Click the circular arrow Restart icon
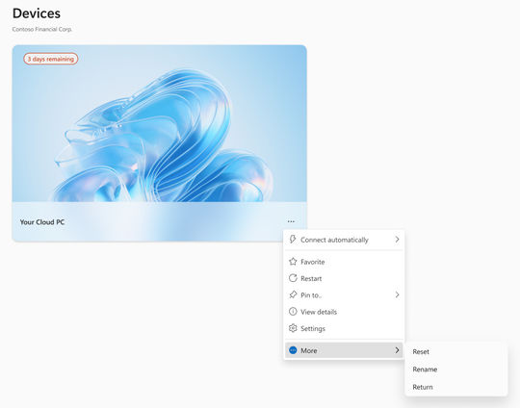Screen dimensions: 520x408 tap(293, 278)
